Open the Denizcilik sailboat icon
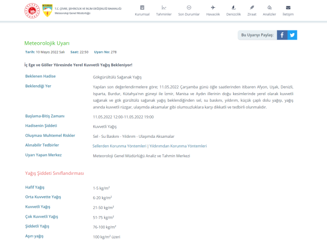This screenshot has height=243, width=327. tap(233, 8)
